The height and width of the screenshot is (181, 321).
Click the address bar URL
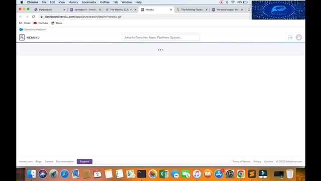point(83,17)
